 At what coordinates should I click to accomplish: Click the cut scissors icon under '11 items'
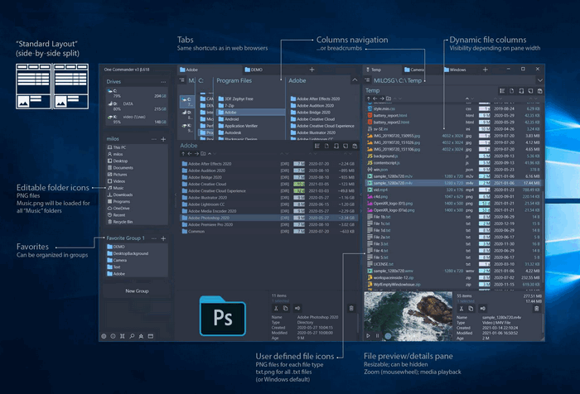(x=276, y=308)
